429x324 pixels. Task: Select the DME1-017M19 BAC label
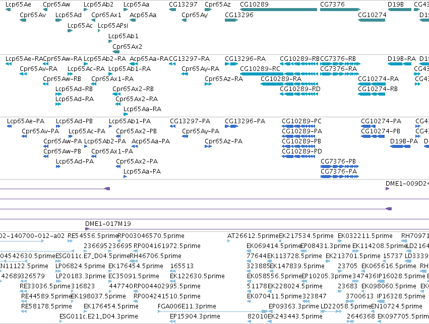(108, 224)
